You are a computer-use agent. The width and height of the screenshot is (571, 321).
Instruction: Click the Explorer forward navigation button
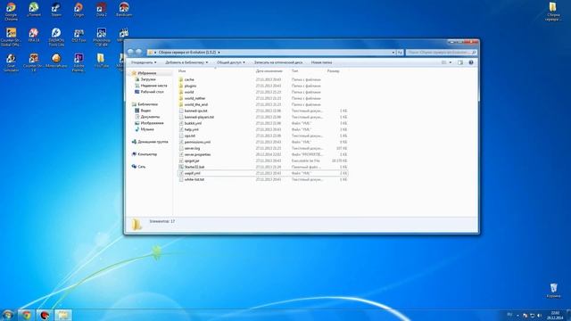coord(139,52)
